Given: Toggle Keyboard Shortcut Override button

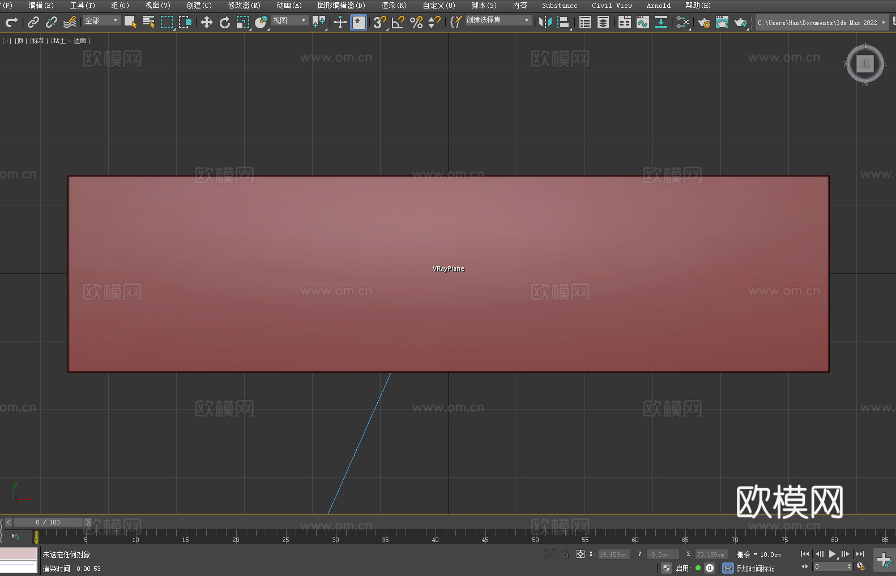Looking at the screenshot, I should [359, 22].
